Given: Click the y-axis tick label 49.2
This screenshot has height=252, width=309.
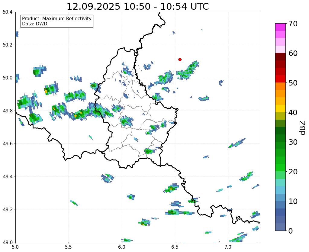Looking at the screenshot, I should click(8, 209).
